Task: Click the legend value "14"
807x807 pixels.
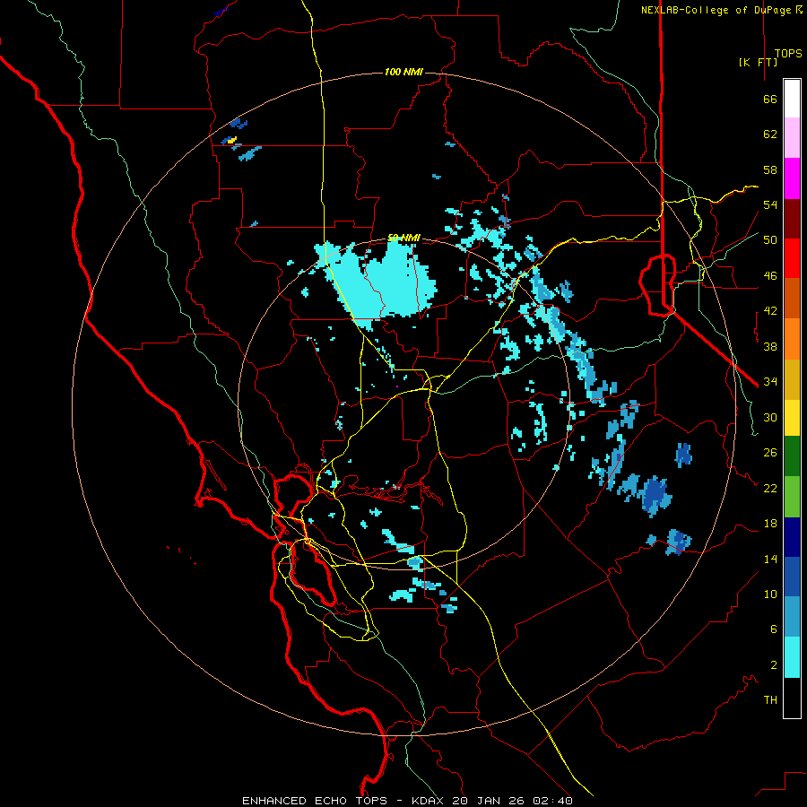Action: (x=770, y=559)
